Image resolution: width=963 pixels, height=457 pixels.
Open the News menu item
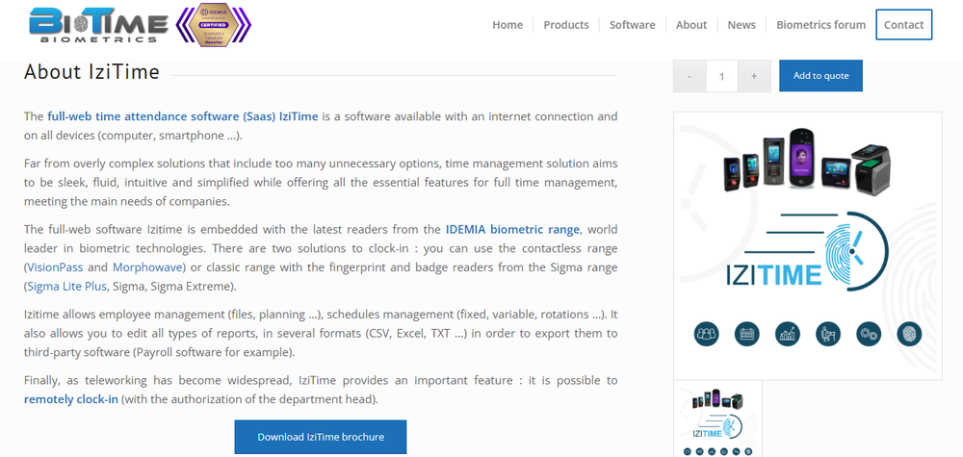(742, 25)
